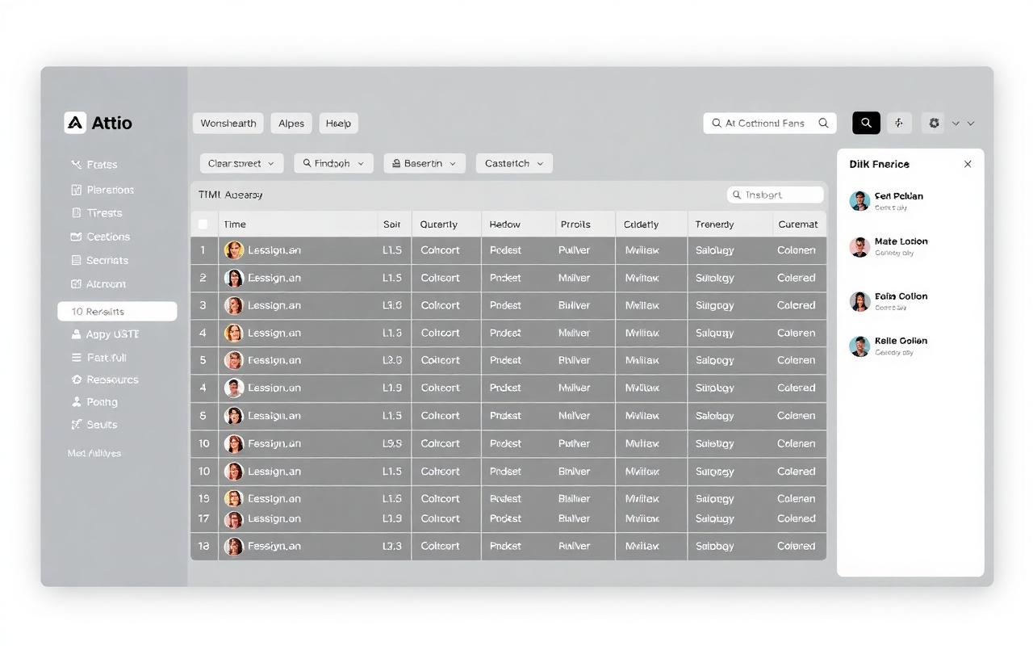The image size is (1033, 646).
Task: Click the Dilk Fnerice panel heading
Action: [x=879, y=164]
